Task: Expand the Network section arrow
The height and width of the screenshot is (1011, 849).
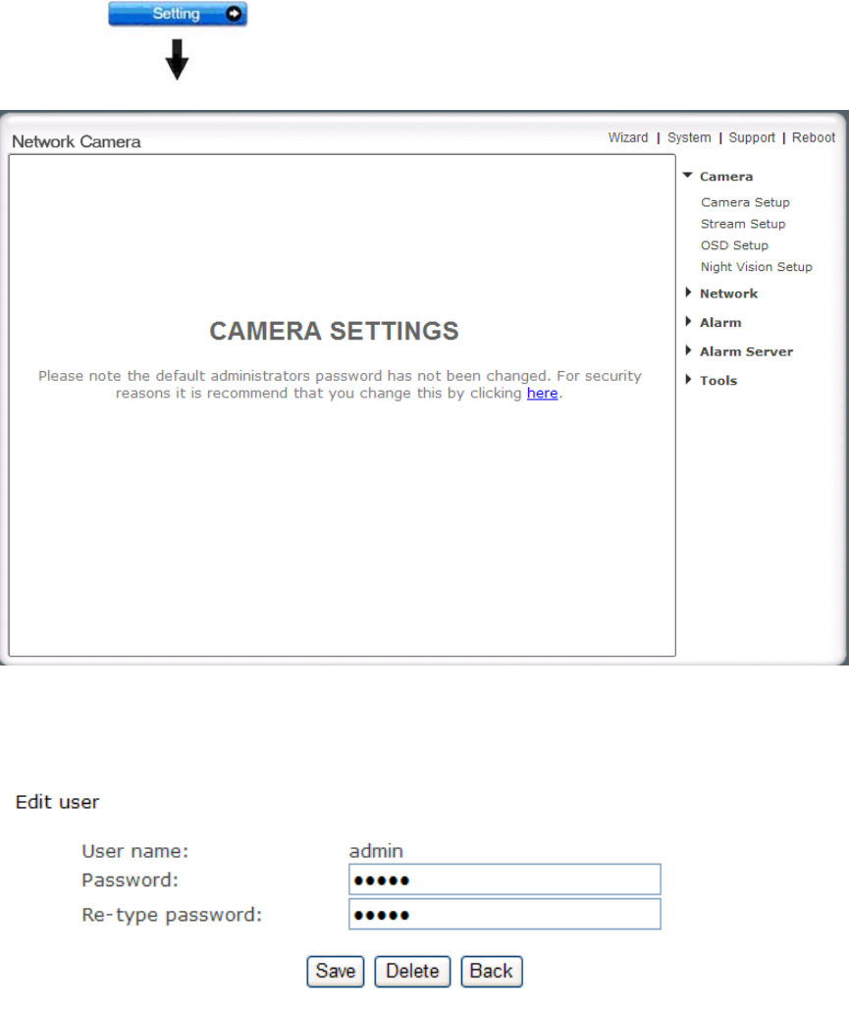Action: [x=688, y=293]
